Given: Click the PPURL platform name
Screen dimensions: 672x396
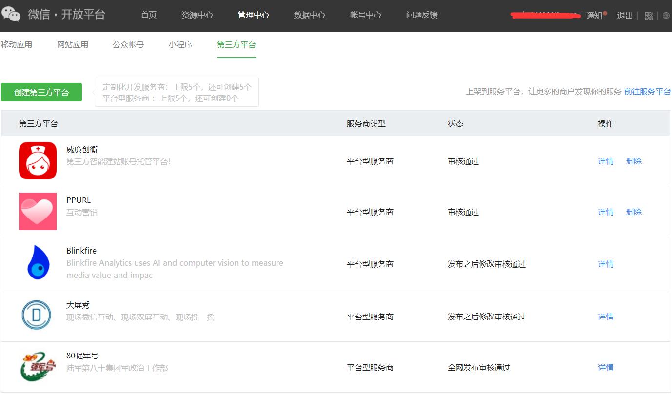Looking at the screenshot, I should tap(79, 200).
